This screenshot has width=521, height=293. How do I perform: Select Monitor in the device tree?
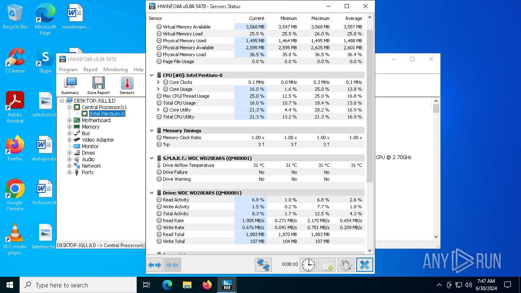click(90, 146)
